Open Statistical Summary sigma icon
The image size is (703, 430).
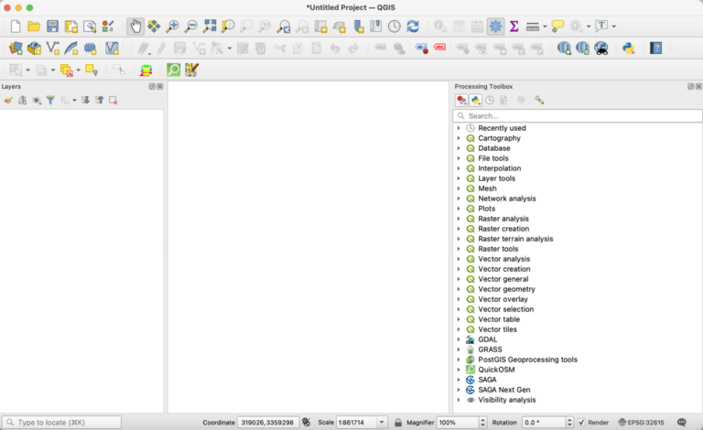click(514, 27)
